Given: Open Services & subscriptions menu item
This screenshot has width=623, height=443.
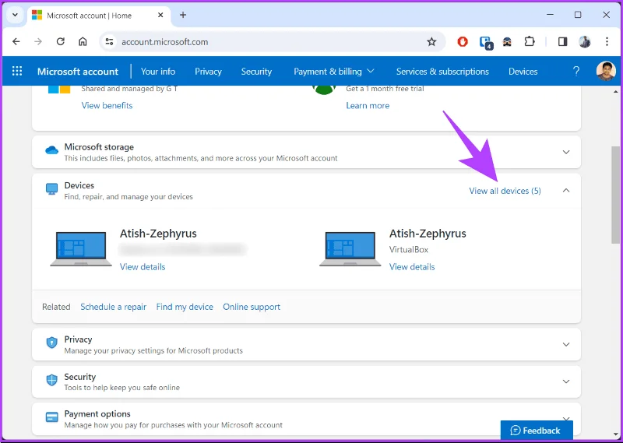Looking at the screenshot, I should [442, 72].
